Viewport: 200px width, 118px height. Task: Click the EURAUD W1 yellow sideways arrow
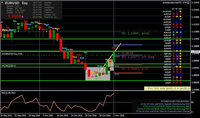click(x=177, y=33)
